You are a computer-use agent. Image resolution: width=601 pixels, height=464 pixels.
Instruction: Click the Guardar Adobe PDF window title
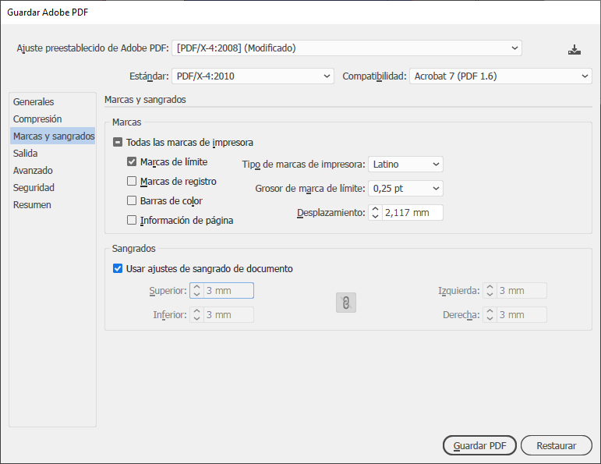48,12
